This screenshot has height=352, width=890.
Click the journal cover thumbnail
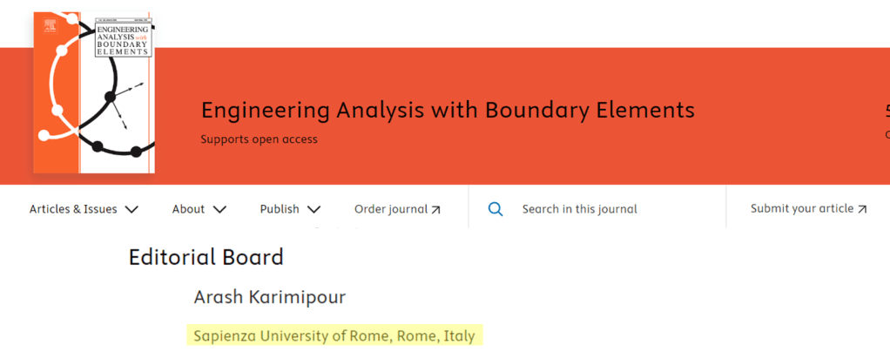93,96
